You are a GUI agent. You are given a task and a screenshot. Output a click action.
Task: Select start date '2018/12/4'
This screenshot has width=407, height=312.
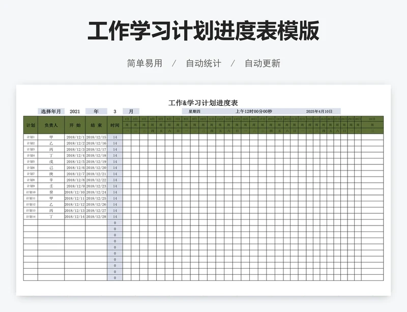point(75,155)
